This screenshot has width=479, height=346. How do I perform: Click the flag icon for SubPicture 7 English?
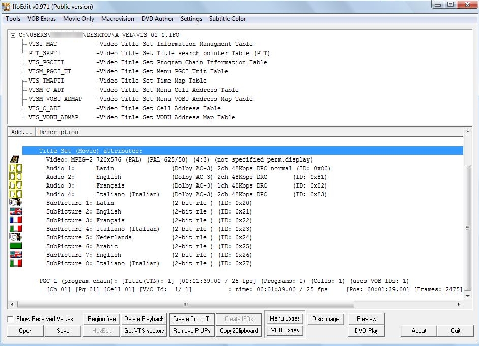tap(16, 254)
